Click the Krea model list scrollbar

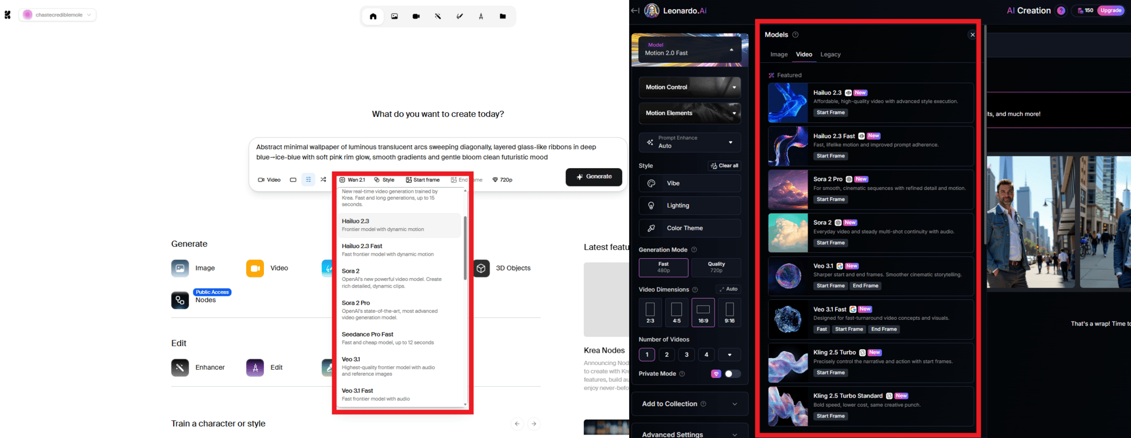point(465,247)
